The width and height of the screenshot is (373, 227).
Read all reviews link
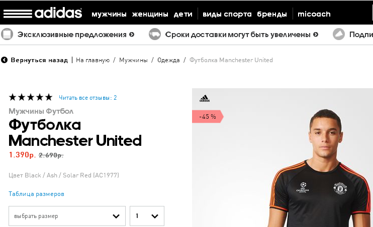pos(88,98)
